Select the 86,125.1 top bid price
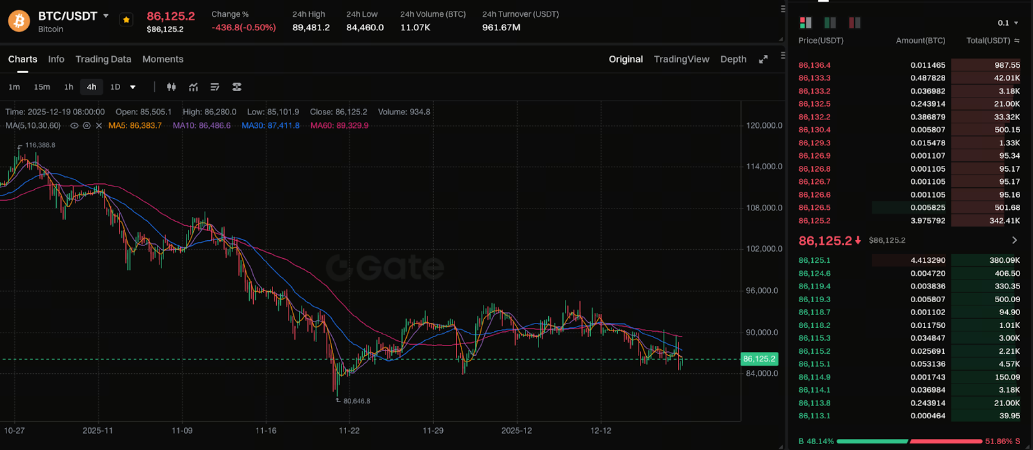1033x450 pixels. (x=814, y=260)
